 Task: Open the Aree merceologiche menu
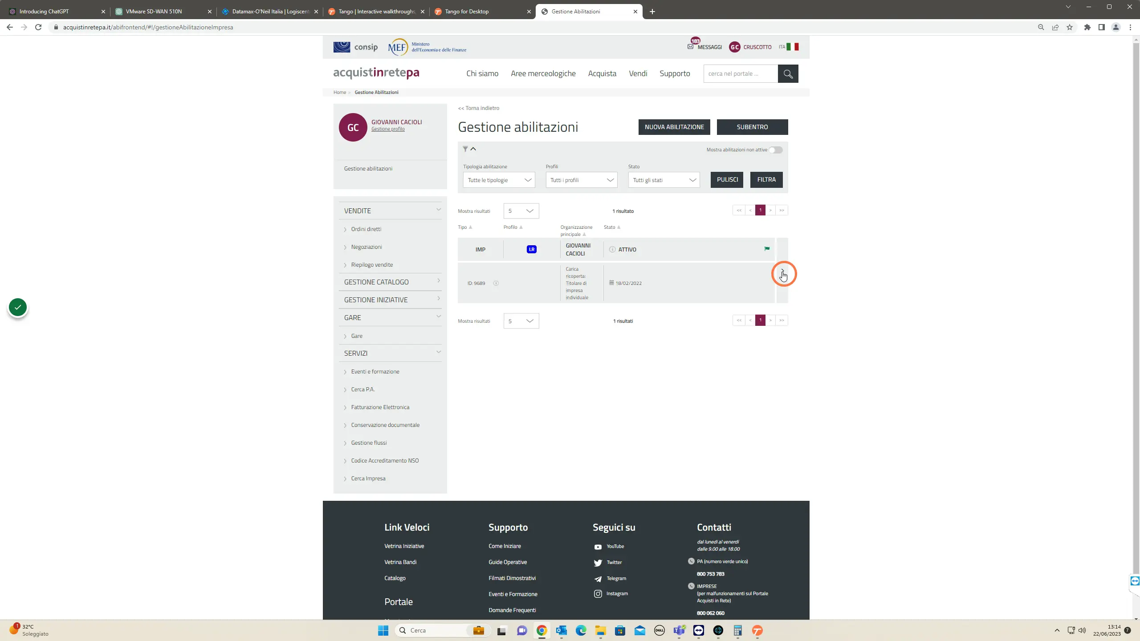(x=543, y=74)
